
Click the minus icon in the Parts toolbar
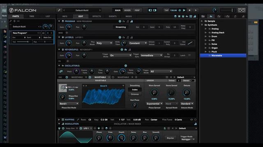point(18,21)
